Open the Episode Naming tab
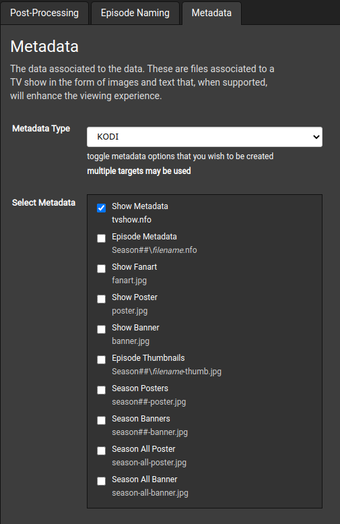The width and height of the screenshot is (340, 524). (x=135, y=13)
